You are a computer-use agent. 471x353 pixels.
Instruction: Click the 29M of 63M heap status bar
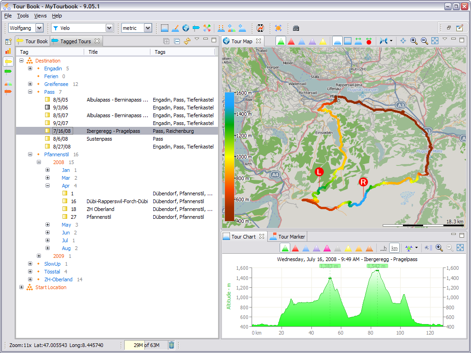coord(146,345)
